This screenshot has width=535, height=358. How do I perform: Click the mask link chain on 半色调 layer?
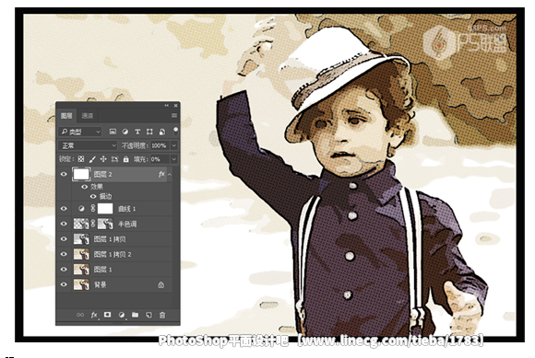(x=92, y=224)
